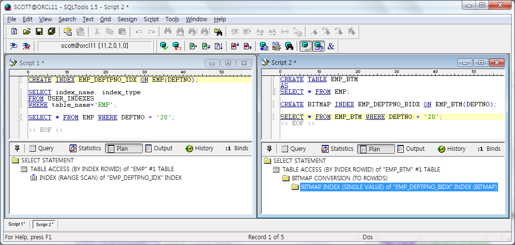Click the Disconnect icon
Image resolution: width=515 pixels, height=245 pixels.
tap(27, 46)
